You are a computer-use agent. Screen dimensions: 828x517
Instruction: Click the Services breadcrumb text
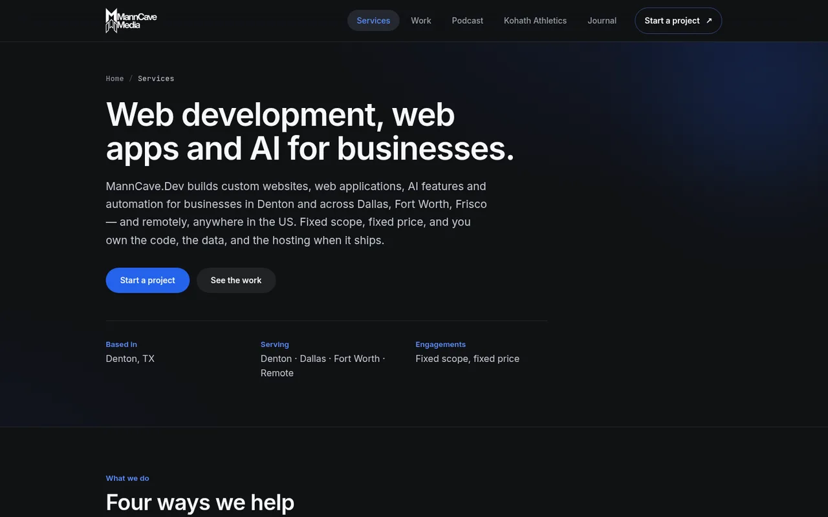[156, 79]
